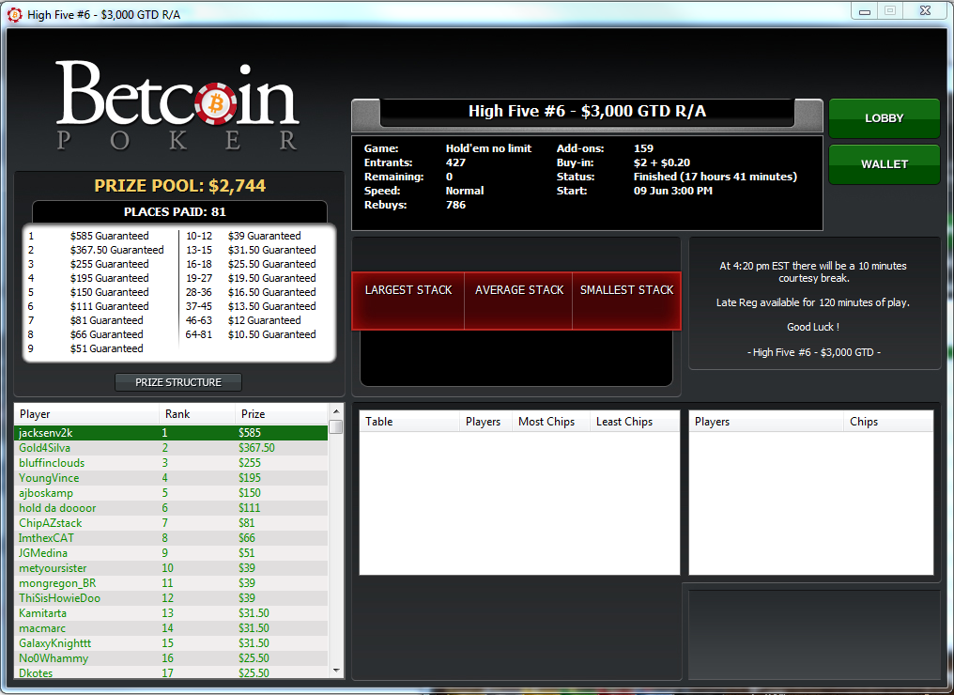The image size is (954, 695).
Task: Sort player list by Rank column
Action: tap(196, 414)
